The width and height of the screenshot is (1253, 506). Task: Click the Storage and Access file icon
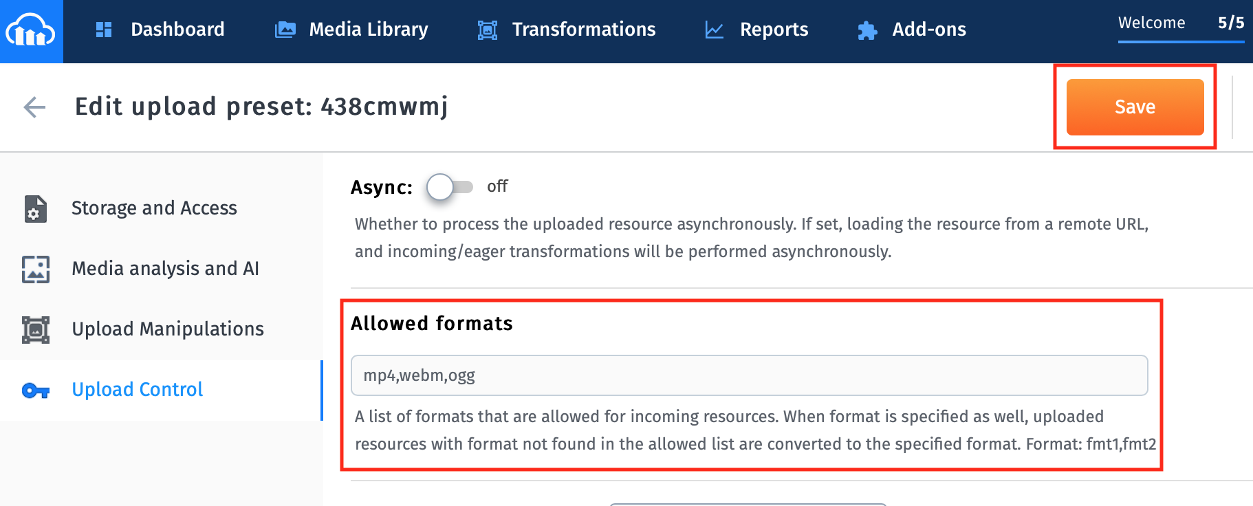pos(36,209)
